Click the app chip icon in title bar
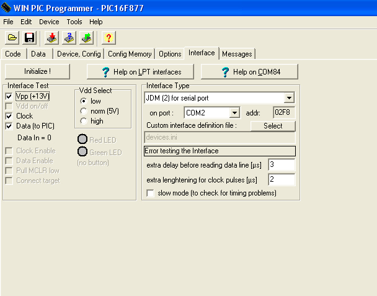 pos(6,7)
